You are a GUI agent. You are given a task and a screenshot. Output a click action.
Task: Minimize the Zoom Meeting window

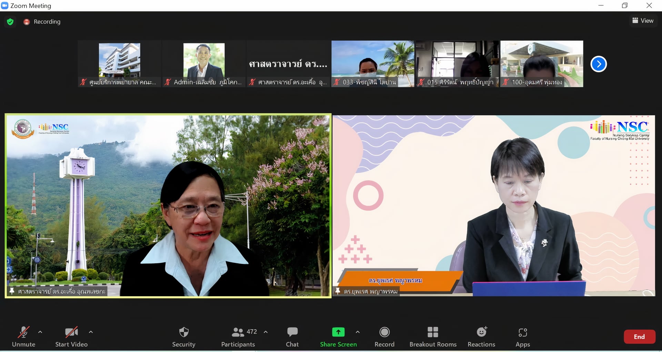[601, 6]
